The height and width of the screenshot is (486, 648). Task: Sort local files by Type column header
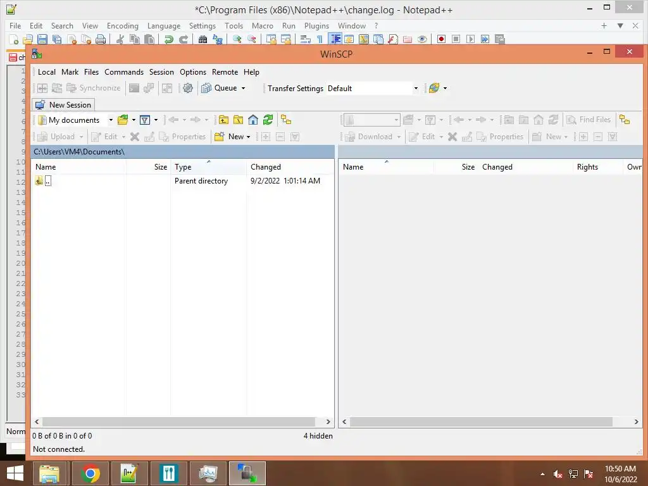(x=208, y=167)
